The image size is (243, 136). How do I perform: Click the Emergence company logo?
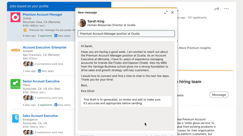(x=15, y=118)
